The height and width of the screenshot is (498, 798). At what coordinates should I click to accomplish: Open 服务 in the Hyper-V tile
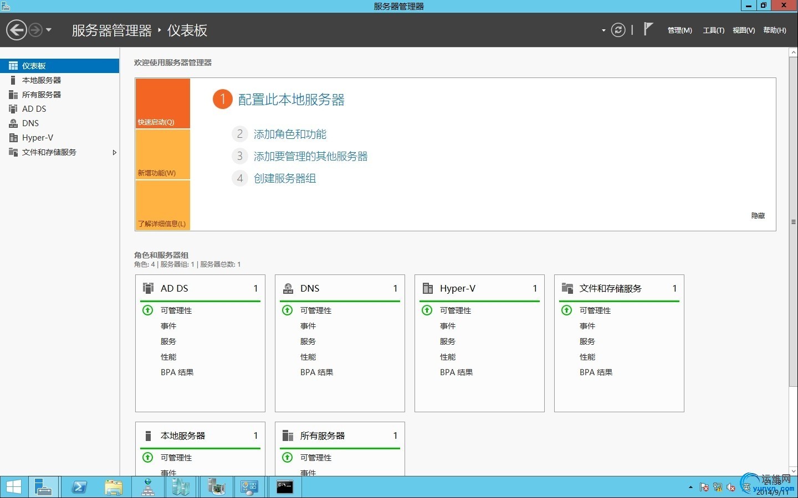[x=448, y=341]
